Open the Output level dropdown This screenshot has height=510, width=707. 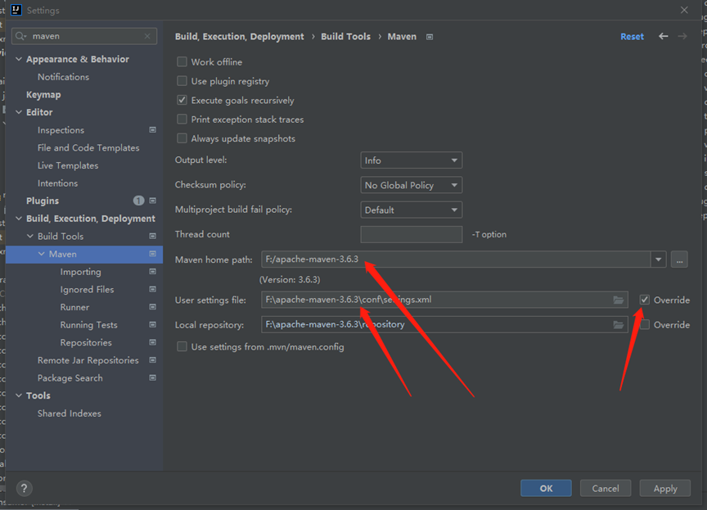[412, 160]
